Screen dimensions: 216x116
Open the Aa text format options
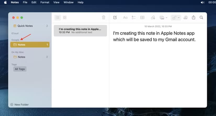125,18
